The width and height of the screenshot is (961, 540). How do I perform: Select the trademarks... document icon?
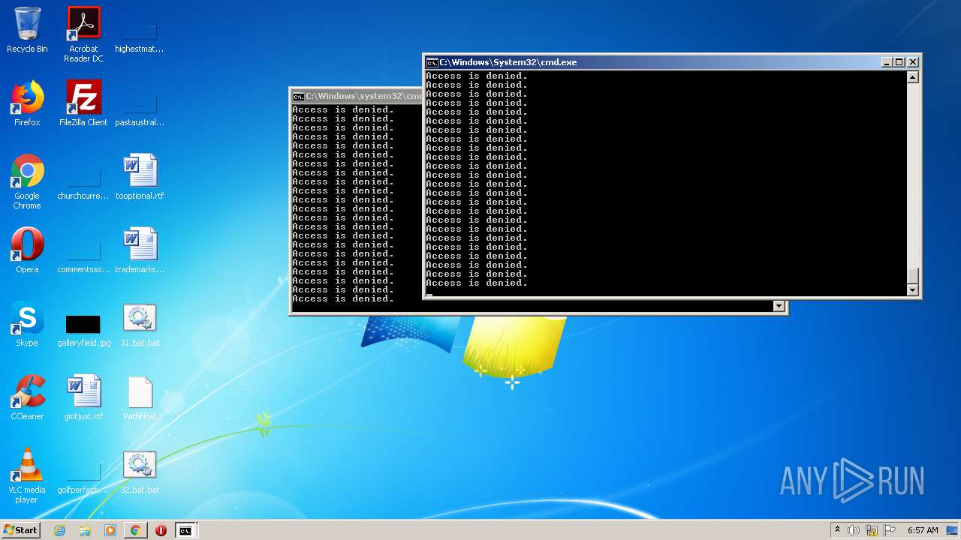coord(140,250)
